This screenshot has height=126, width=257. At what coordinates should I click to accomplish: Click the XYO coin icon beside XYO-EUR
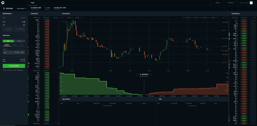pyautogui.click(x=4, y=8)
